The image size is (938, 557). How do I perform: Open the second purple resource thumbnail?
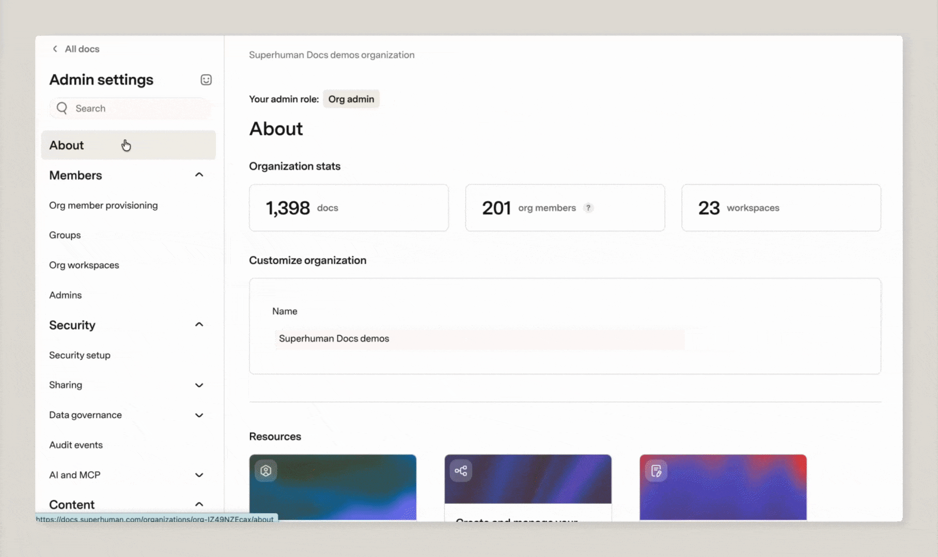(528, 479)
